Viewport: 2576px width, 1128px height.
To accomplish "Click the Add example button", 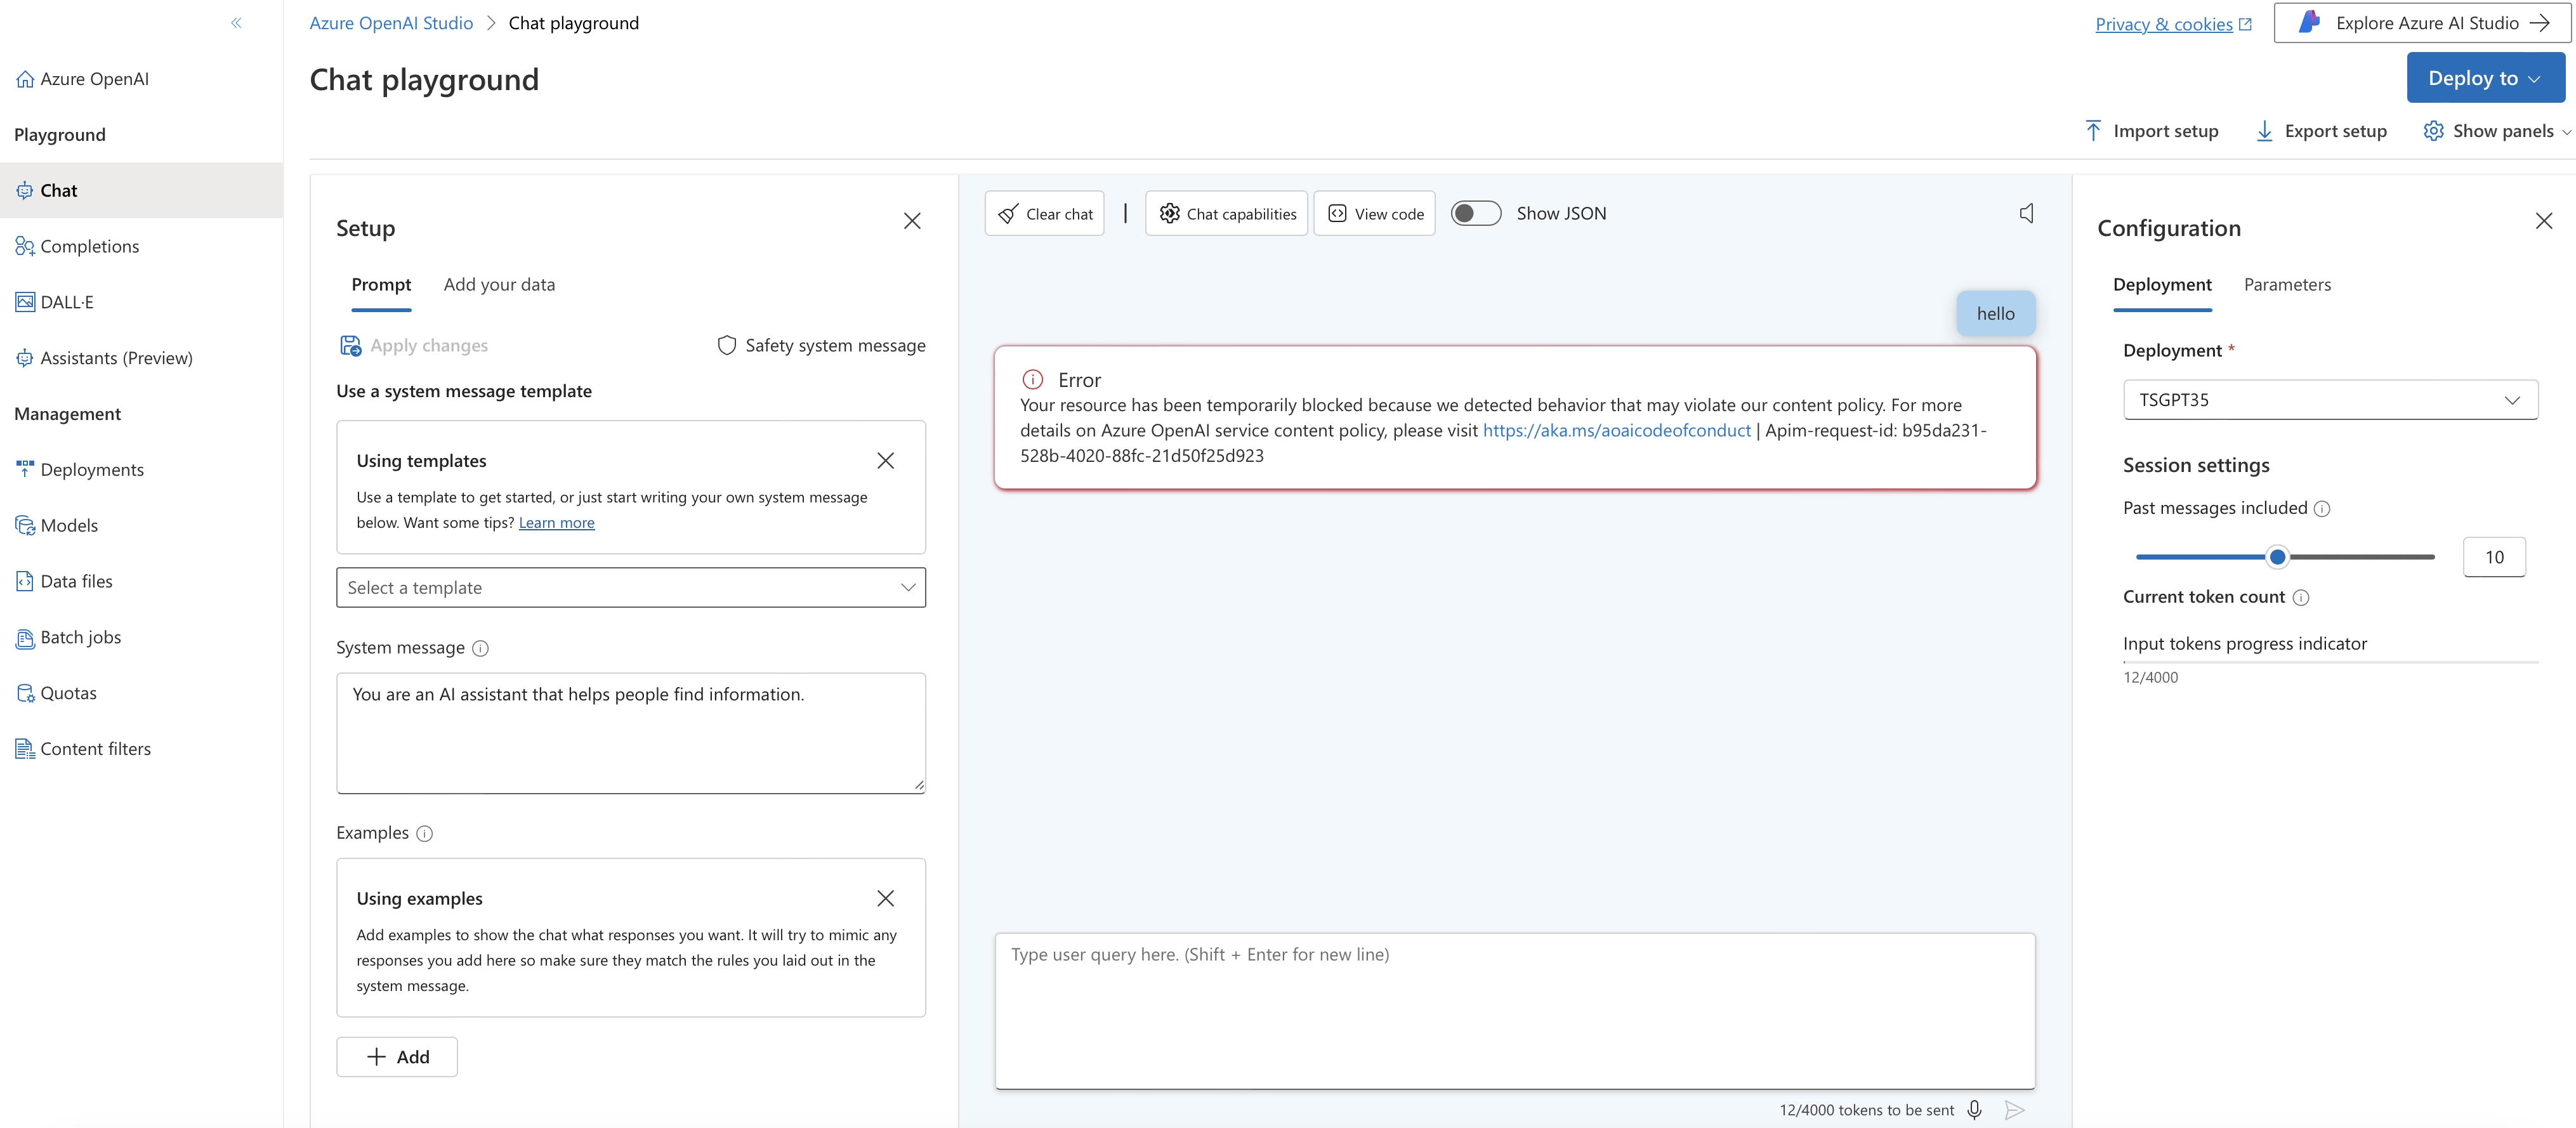I will [x=397, y=1057].
